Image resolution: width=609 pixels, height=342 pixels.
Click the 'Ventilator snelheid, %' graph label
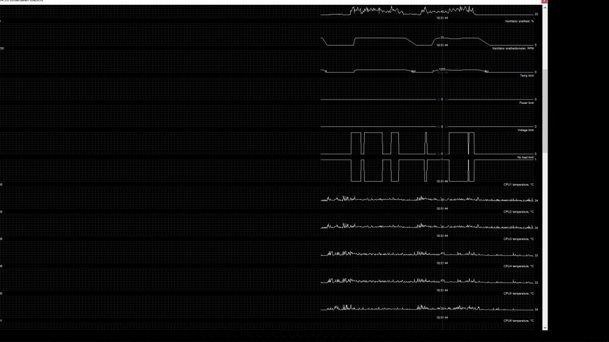tap(519, 21)
